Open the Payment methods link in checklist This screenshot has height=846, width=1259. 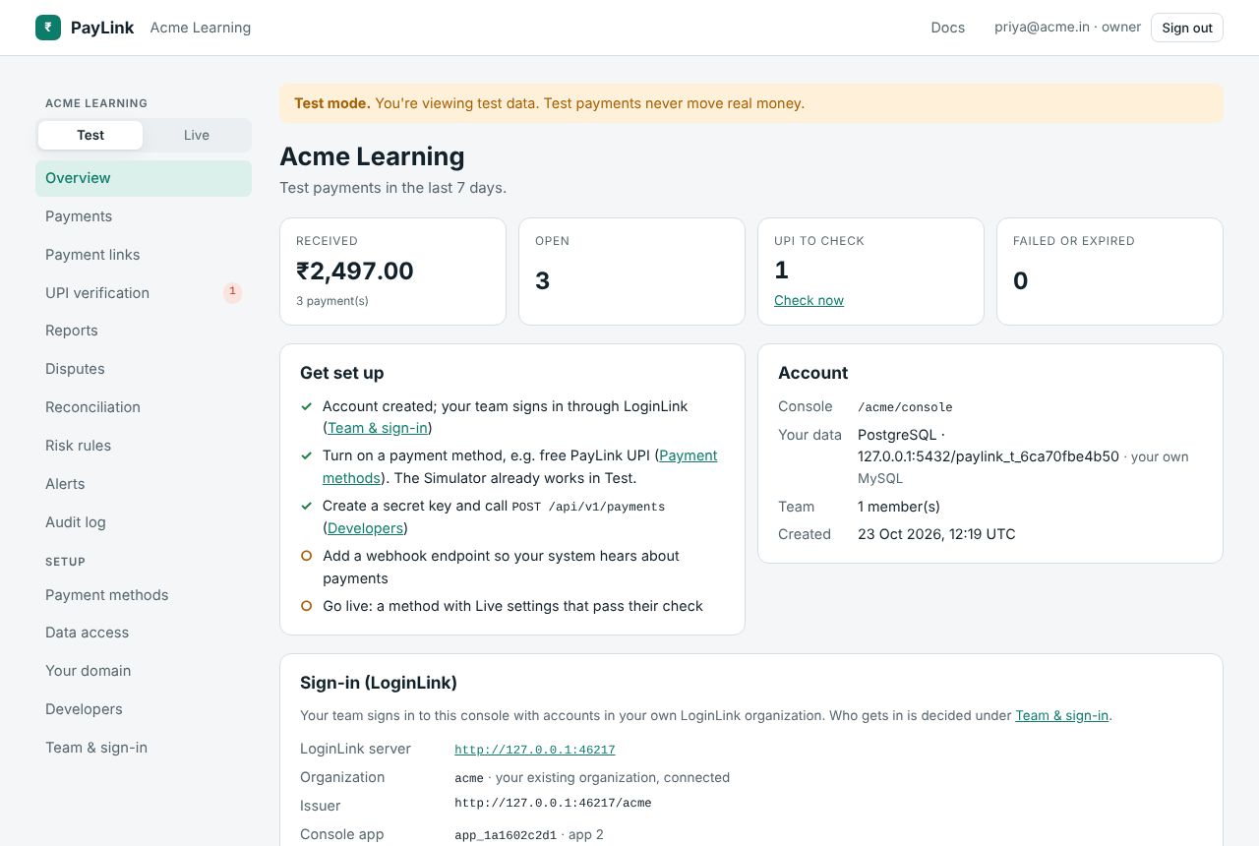pyautogui.click(x=520, y=466)
